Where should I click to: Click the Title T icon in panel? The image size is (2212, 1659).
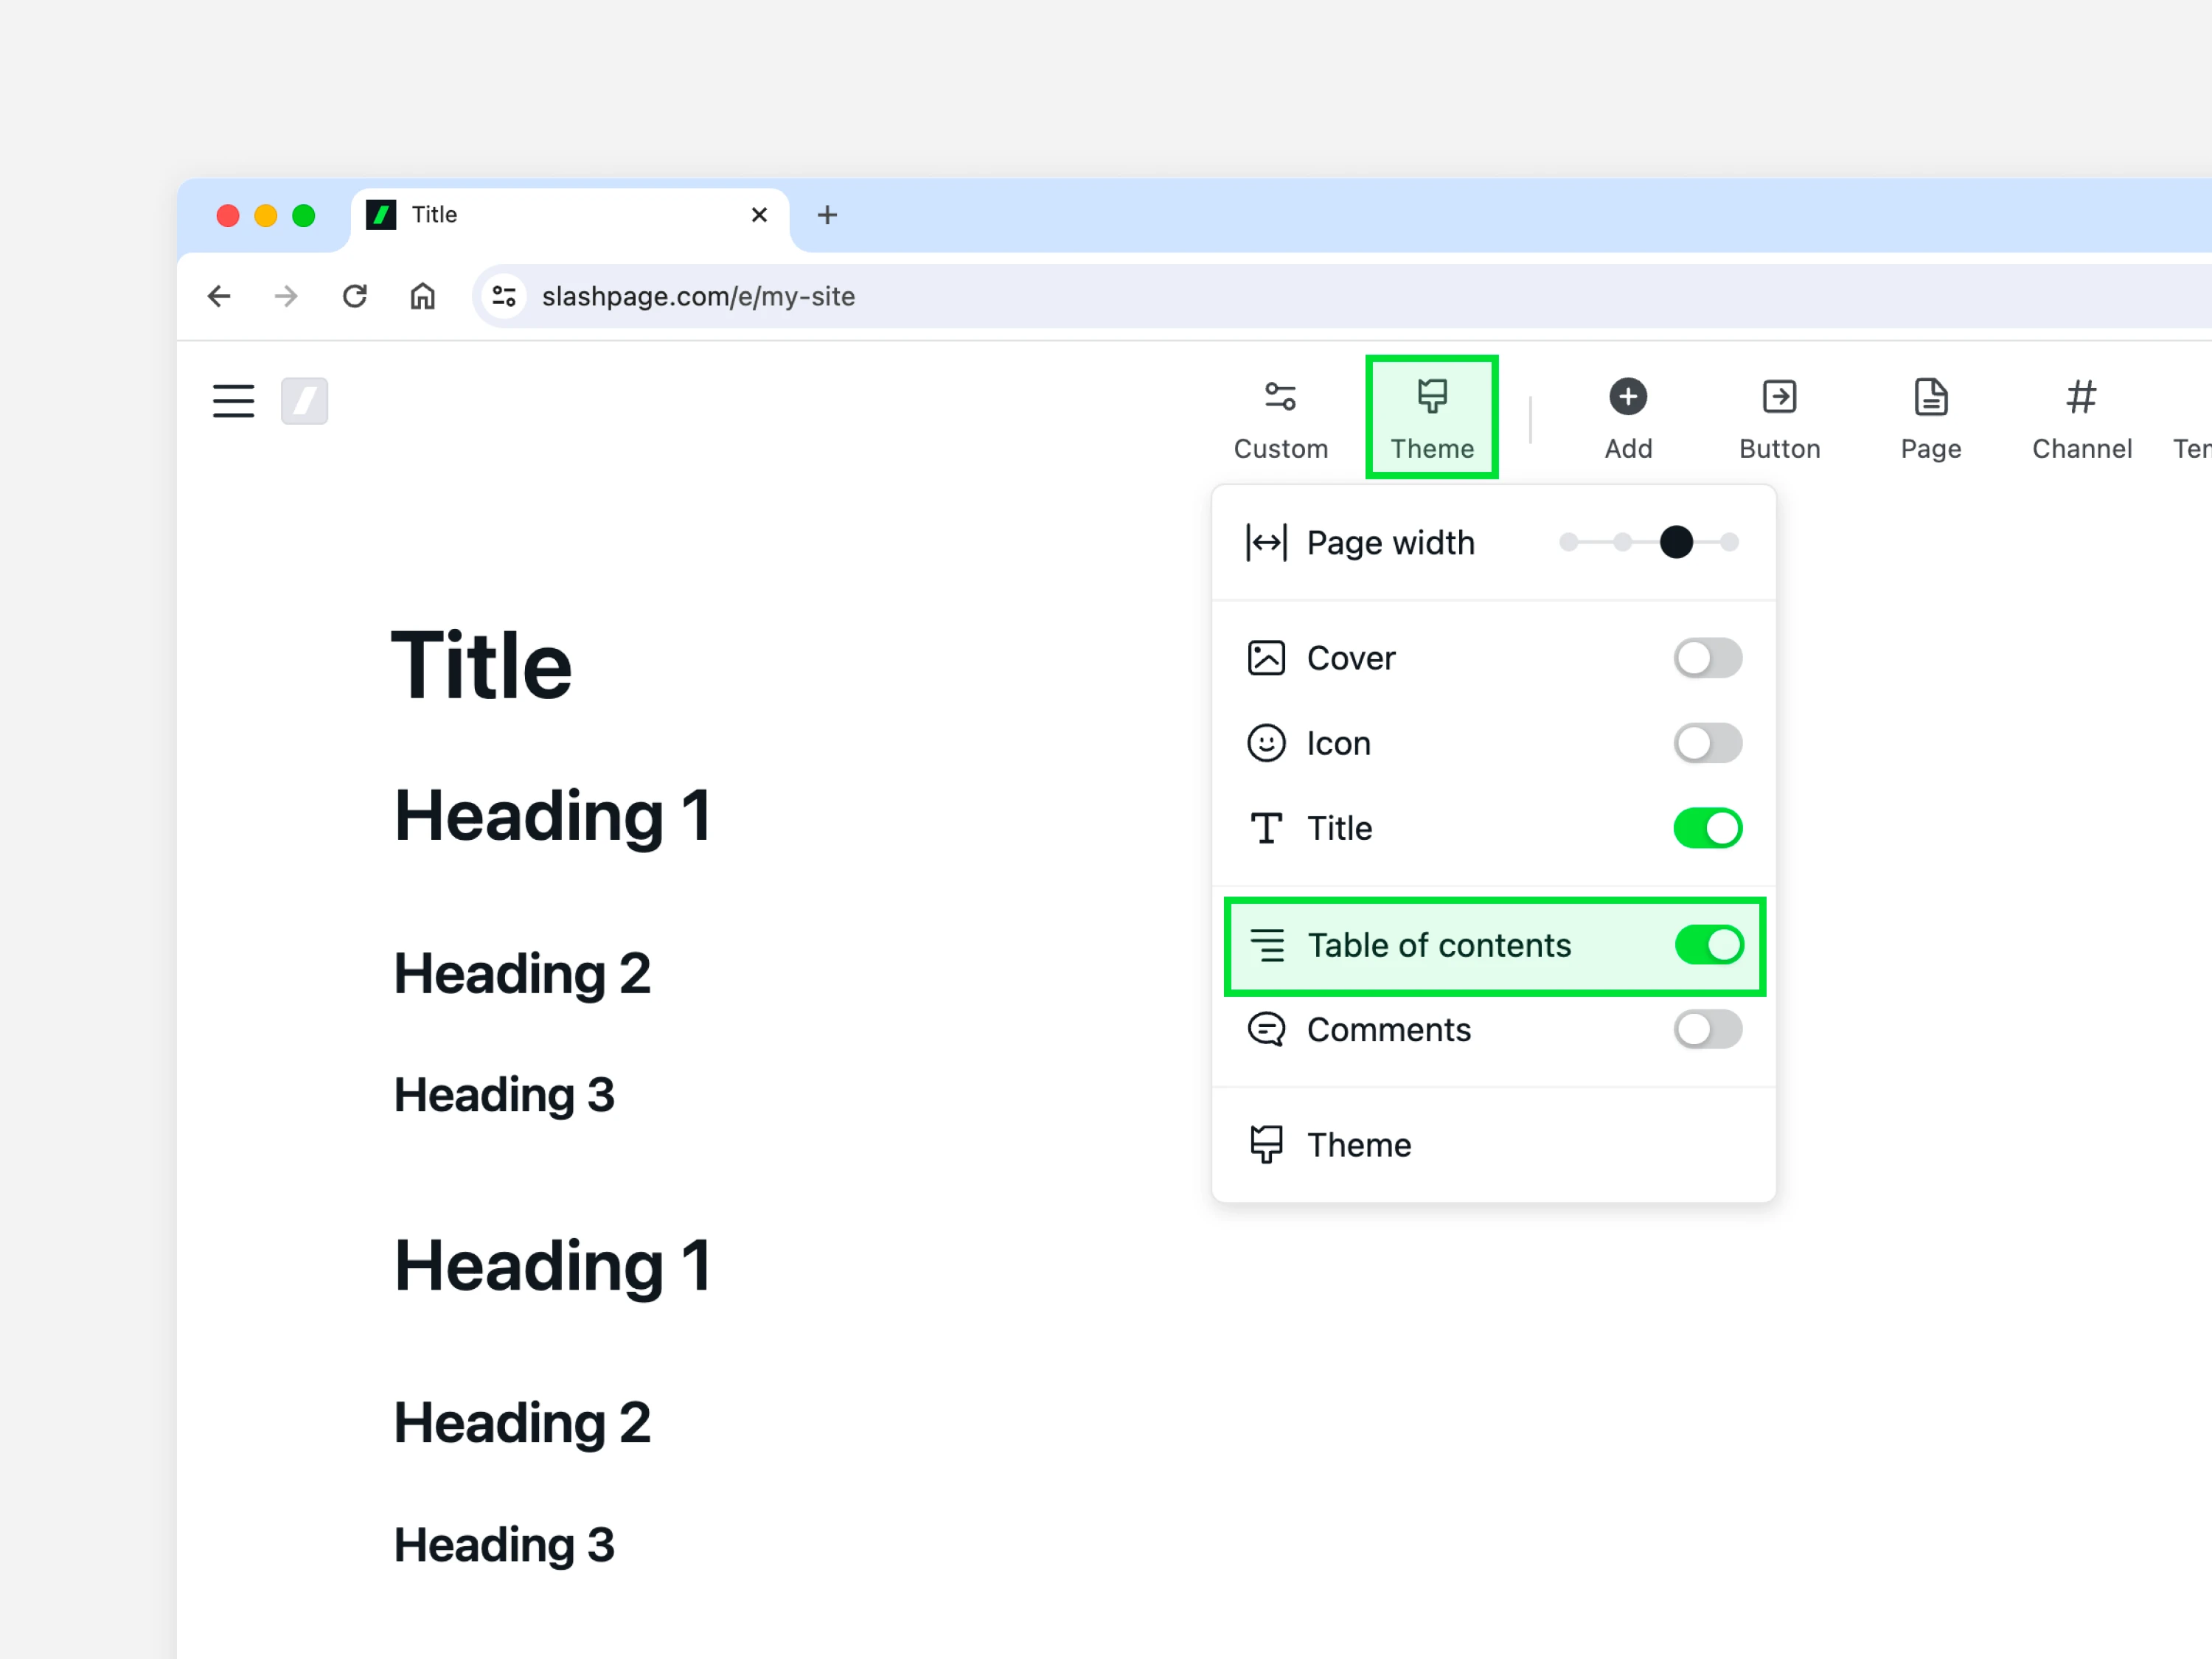click(x=1265, y=828)
